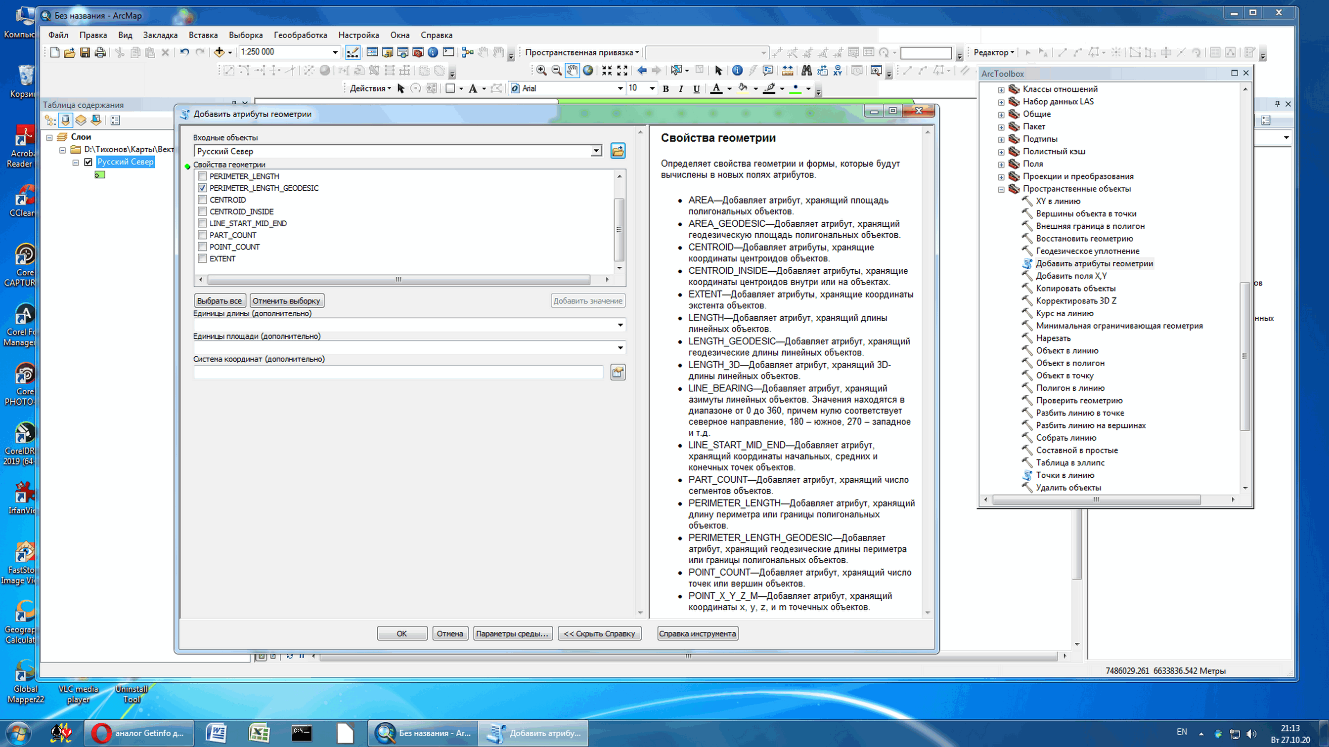The height and width of the screenshot is (747, 1329).
Task: Open coordinate system properties button
Action: [x=618, y=372]
